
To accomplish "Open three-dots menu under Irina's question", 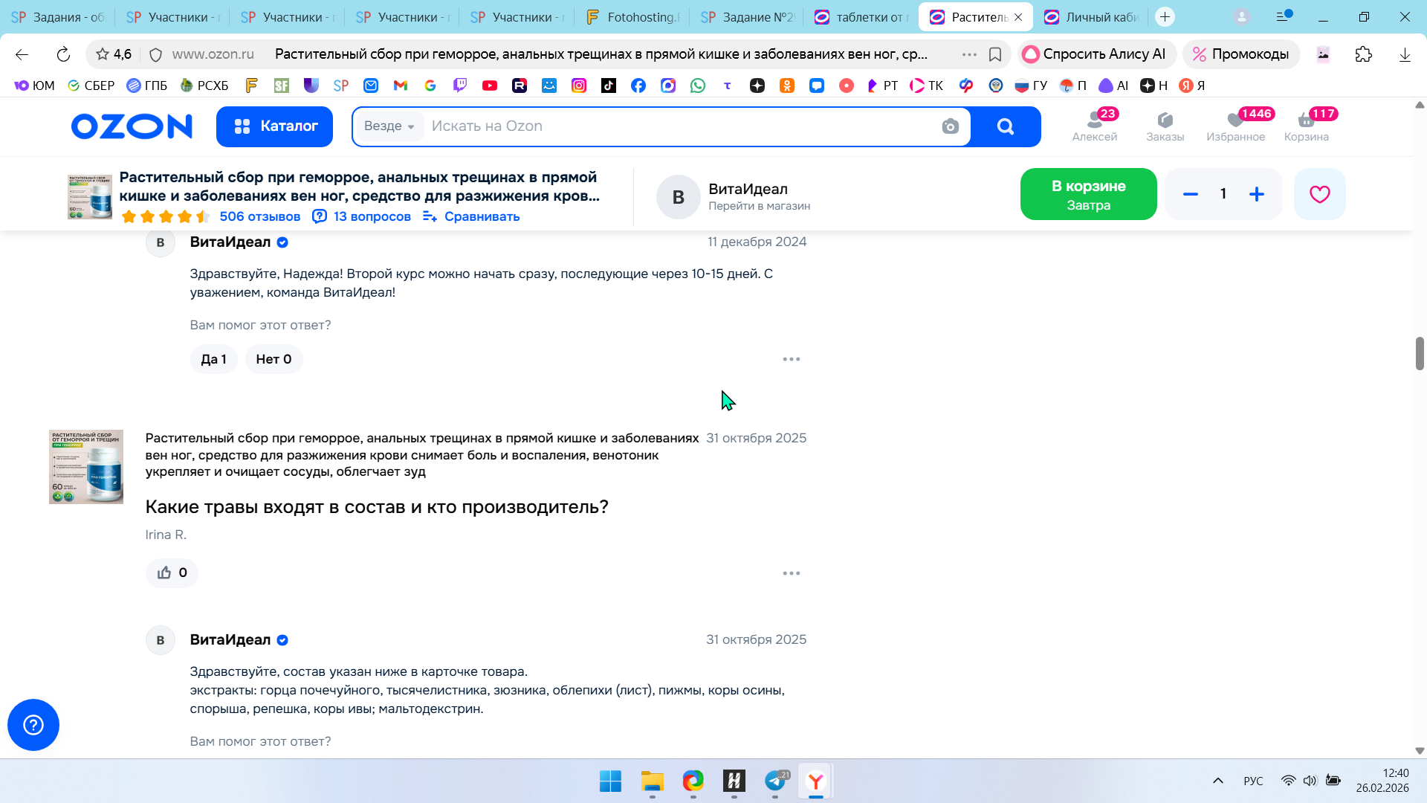I will 791,573.
